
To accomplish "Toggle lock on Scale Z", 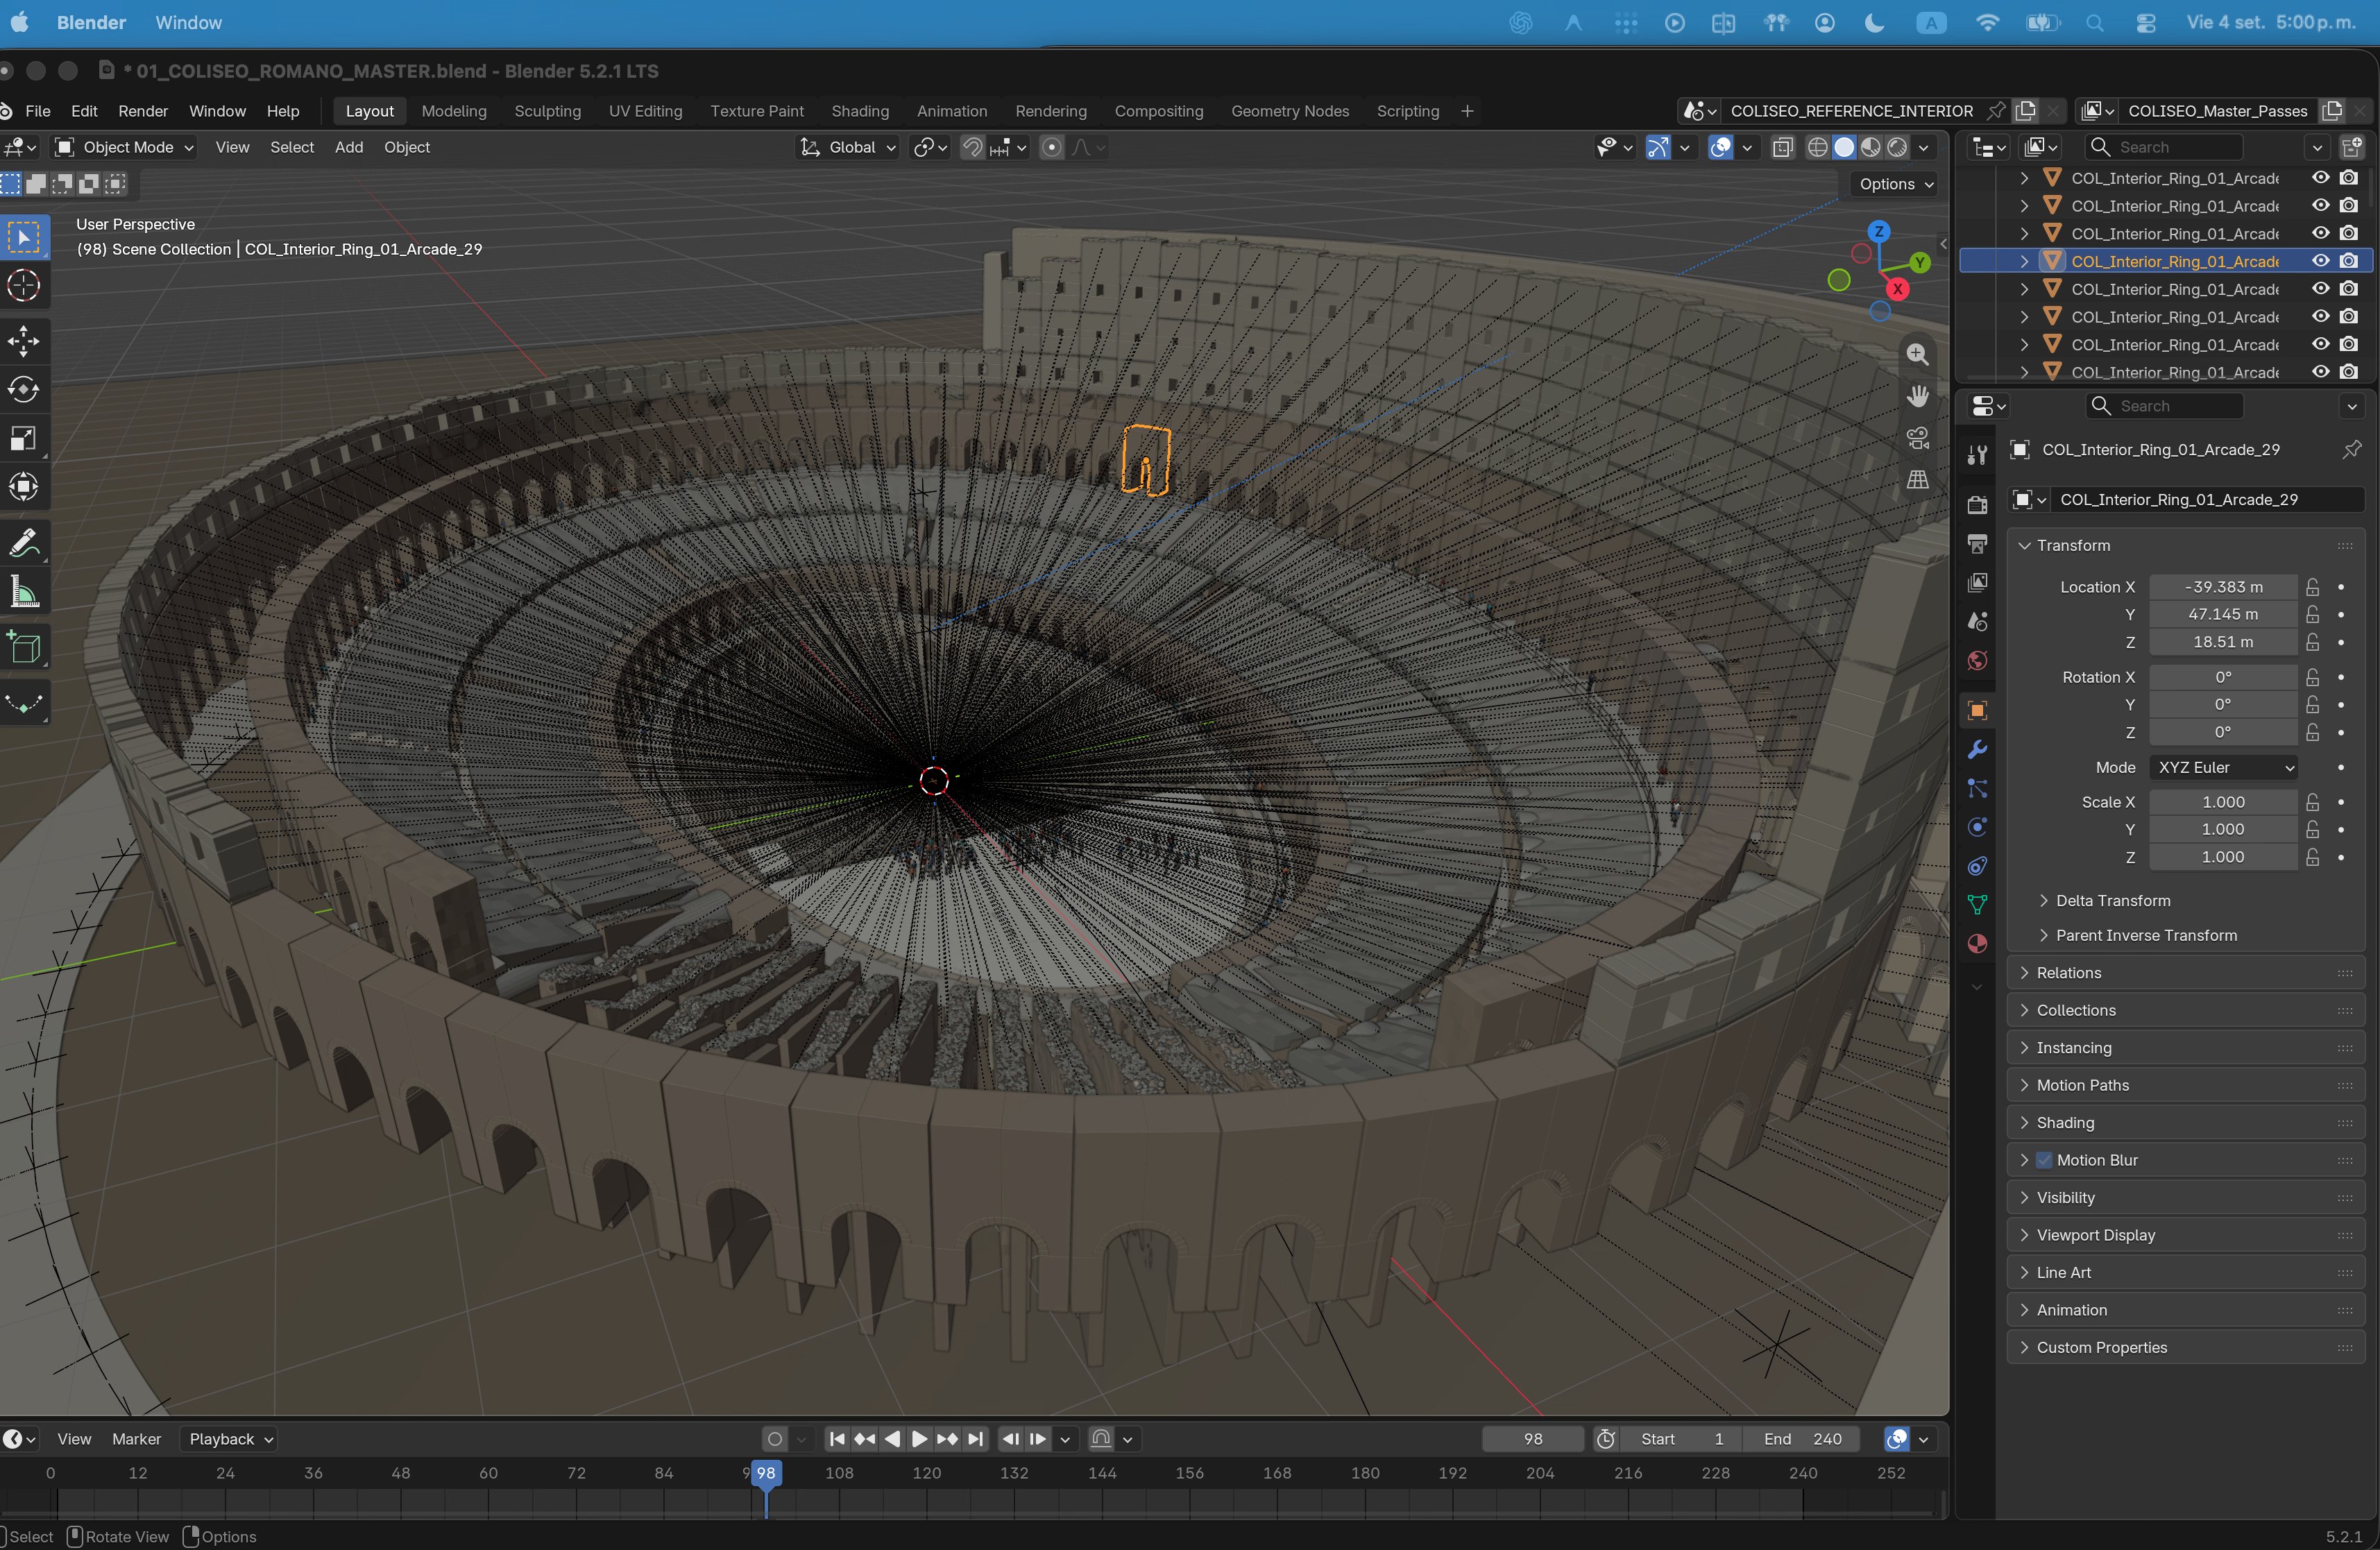I will 2313,857.
